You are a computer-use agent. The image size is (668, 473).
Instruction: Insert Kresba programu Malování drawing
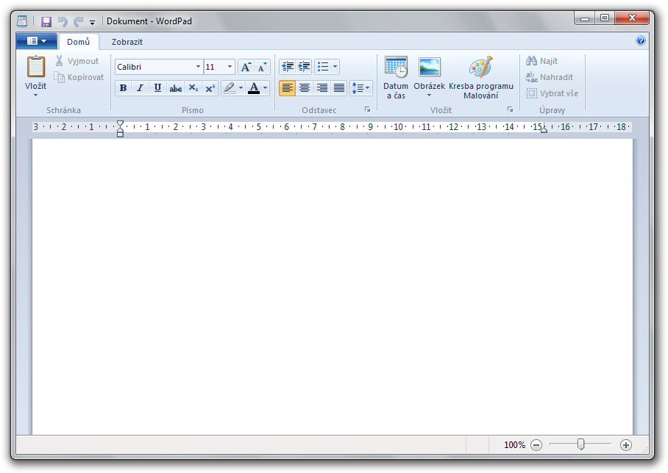point(481,79)
